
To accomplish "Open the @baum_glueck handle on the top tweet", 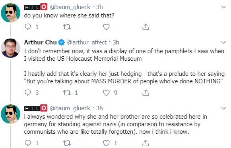I will point(70,7).
